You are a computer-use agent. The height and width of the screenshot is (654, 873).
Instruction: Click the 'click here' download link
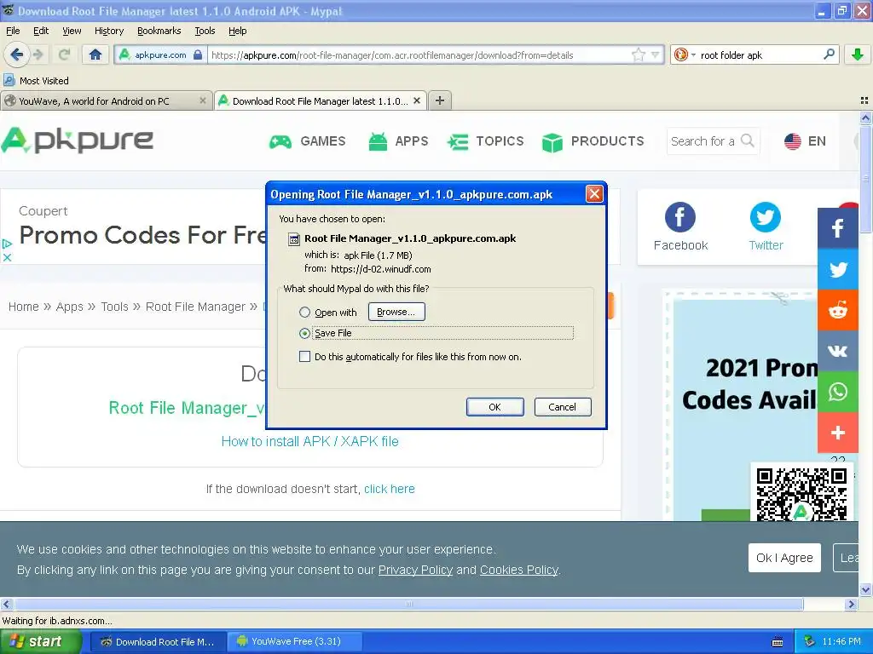point(389,489)
